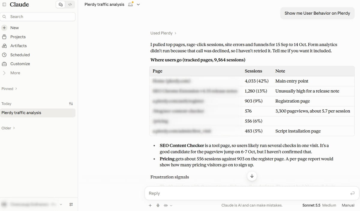360x211 pixels.
Task: Collapse the sidebar with the panel icon
Action: click(4, 4)
